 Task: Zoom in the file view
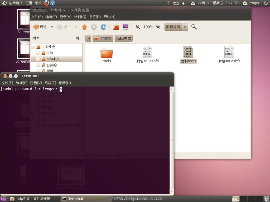pos(158,27)
